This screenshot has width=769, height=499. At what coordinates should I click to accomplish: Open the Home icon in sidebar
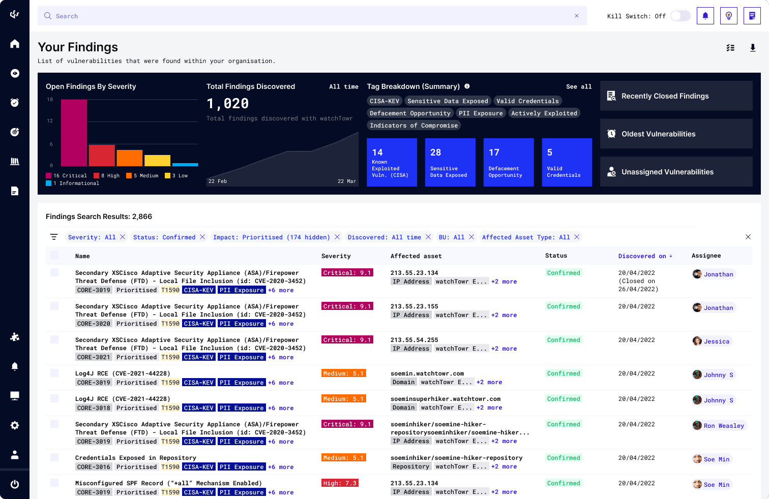(x=15, y=44)
